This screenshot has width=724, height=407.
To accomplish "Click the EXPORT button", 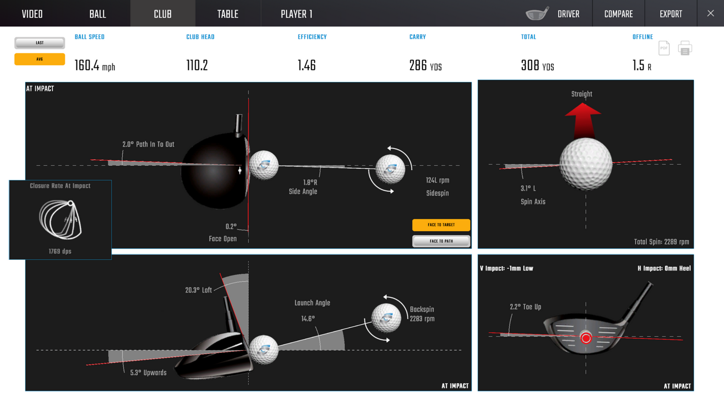I will tap(671, 14).
